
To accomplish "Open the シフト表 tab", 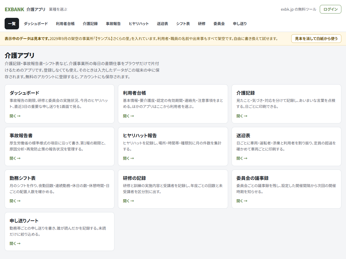I will pyautogui.click(x=183, y=24).
